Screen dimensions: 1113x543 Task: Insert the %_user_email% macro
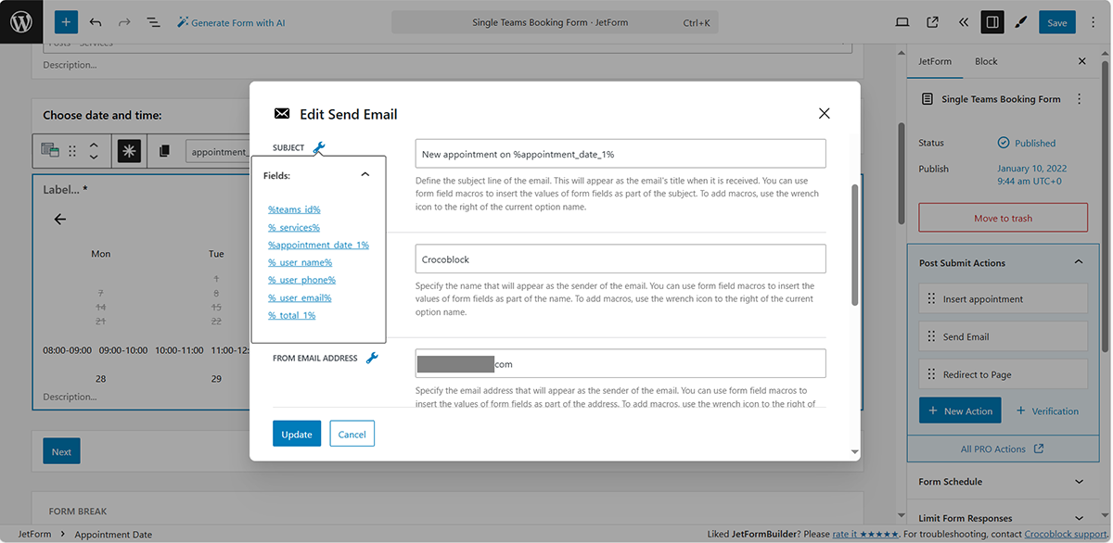300,297
